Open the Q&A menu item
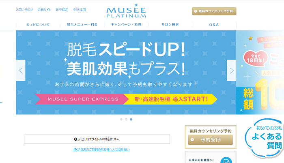 tap(214, 24)
